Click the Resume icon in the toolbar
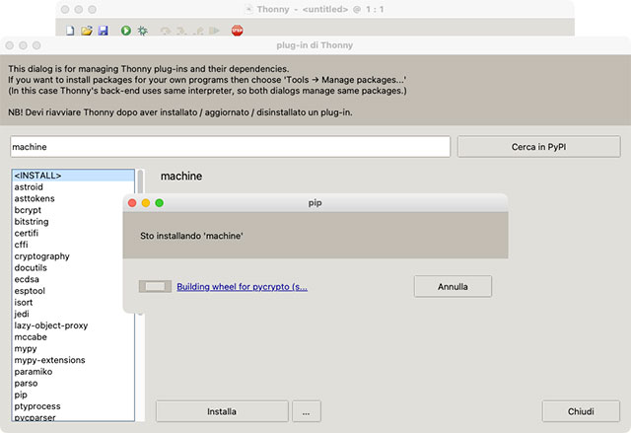Viewport: 631px width, 433px height. pyautogui.click(x=215, y=31)
